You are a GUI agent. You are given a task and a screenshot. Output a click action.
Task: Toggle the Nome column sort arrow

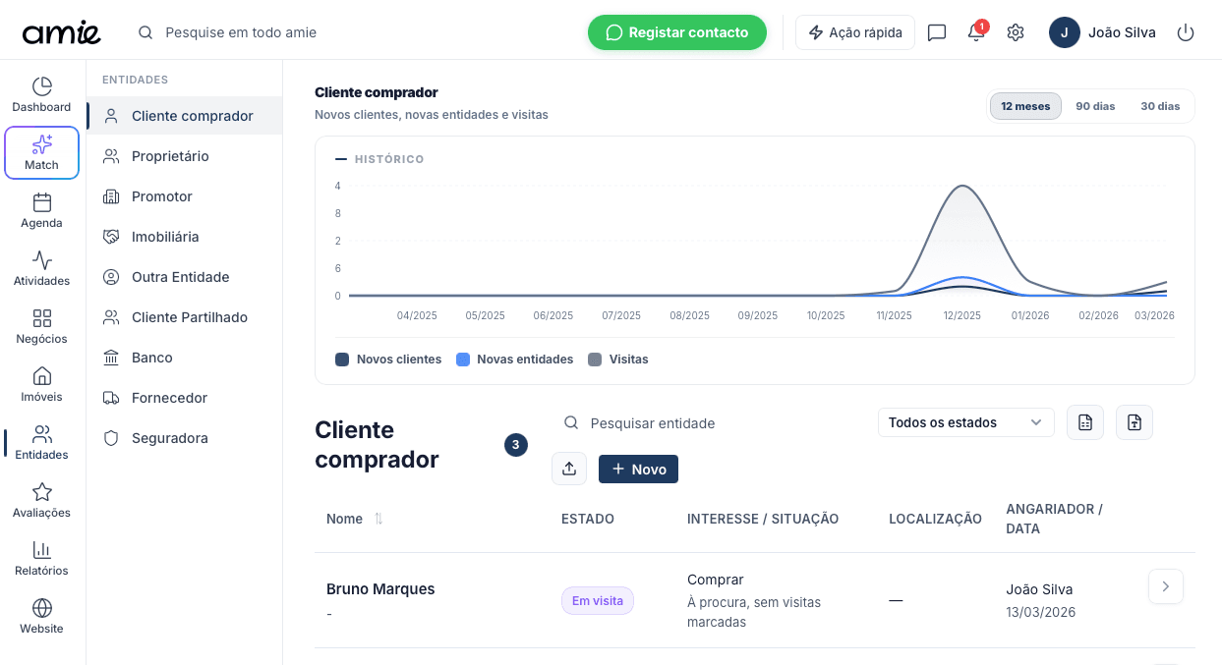378,519
